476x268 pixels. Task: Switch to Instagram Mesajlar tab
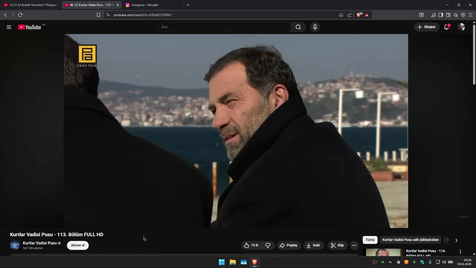pyautogui.click(x=152, y=5)
